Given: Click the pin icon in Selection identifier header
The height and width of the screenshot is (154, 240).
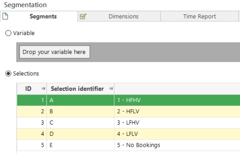Looking at the screenshot, I should tap(111, 89).
